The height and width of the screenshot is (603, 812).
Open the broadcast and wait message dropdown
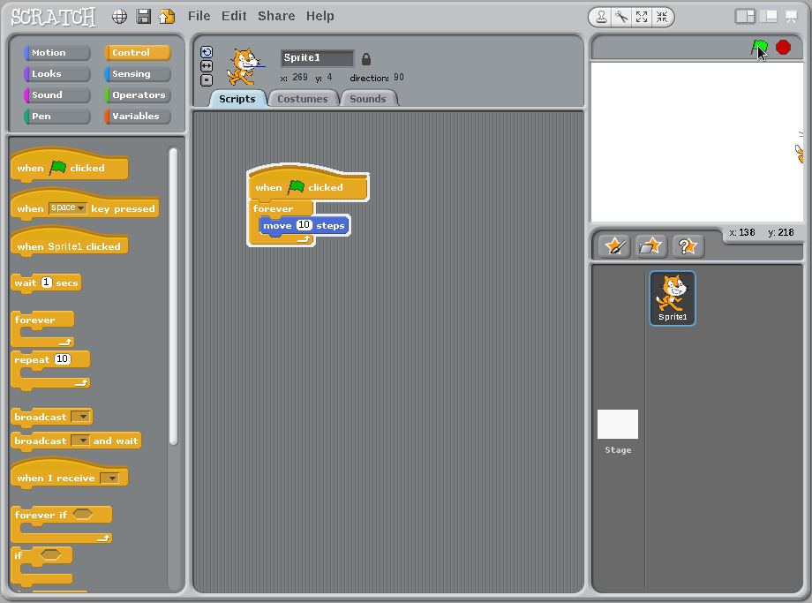(80, 441)
